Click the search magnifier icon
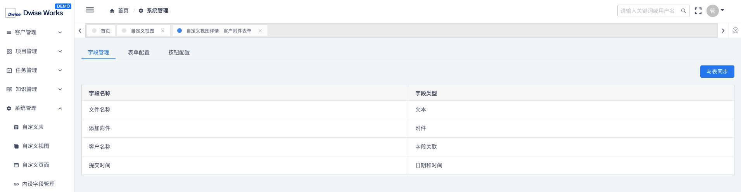This screenshot has width=741, height=192. (x=684, y=11)
